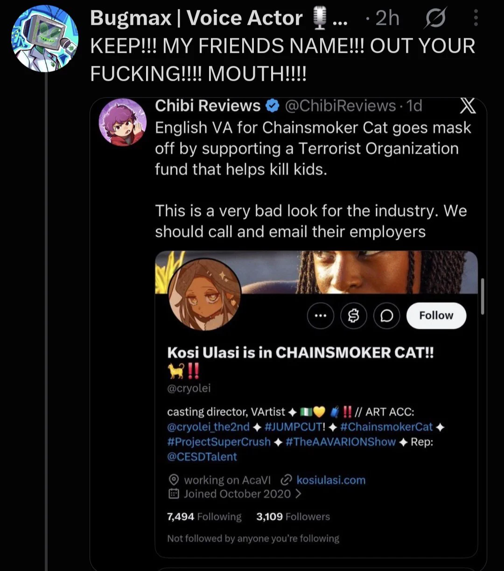This screenshot has height=571, width=504.
Task: Open the message bubble icon on profile
Action: click(387, 316)
